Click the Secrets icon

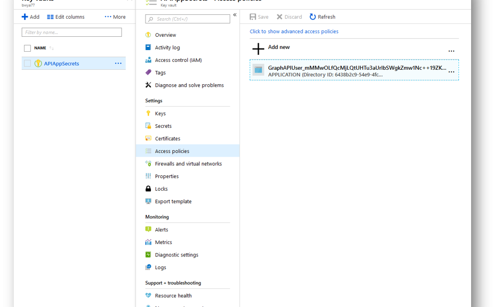[x=148, y=125]
